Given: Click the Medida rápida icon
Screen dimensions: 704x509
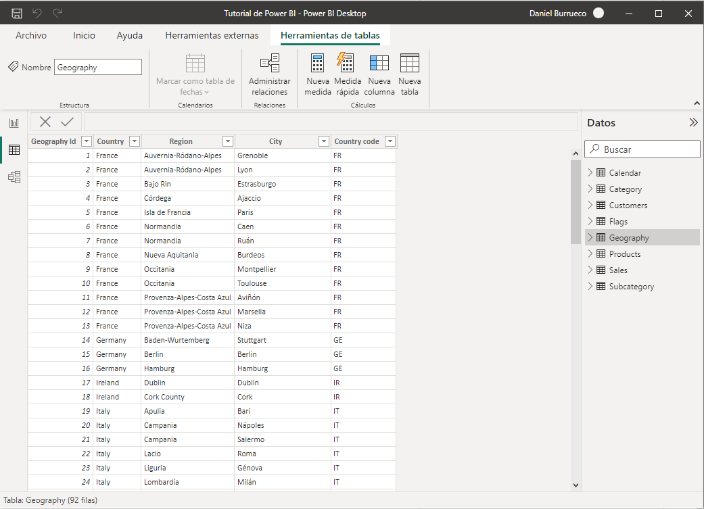Looking at the screenshot, I should click(348, 64).
